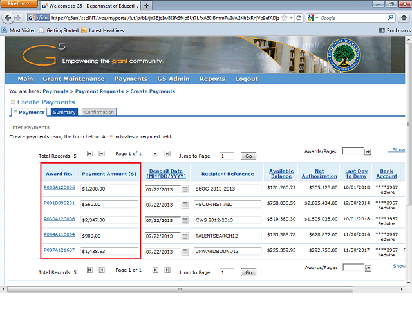This screenshot has width=412, height=309.
Task: Click previous page icon below the table
Action: (x=102, y=272)
